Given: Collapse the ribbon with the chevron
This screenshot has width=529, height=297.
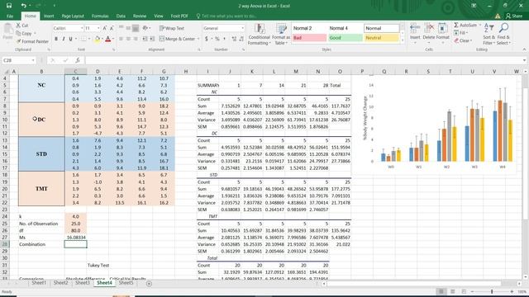Looking at the screenshot, I should [524, 49].
